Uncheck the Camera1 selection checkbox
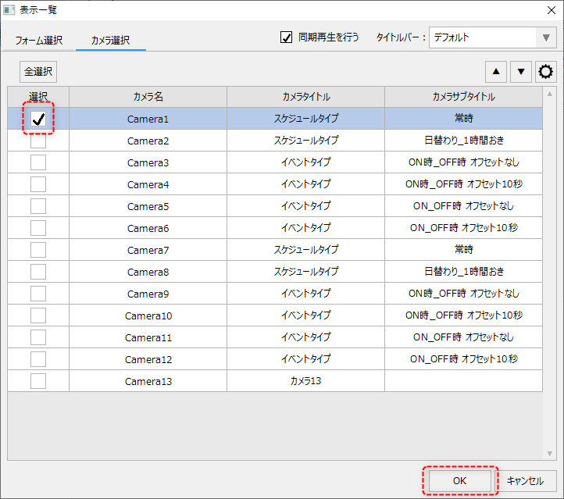This screenshot has height=499, width=564. point(37,119)
